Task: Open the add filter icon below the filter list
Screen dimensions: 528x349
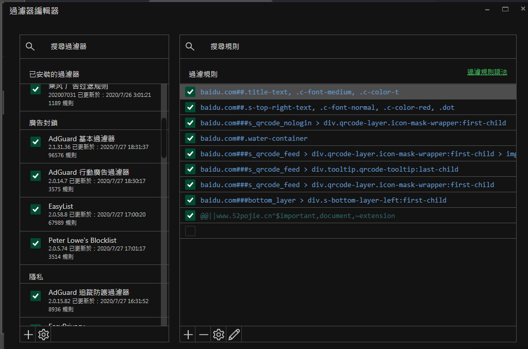Action: [28, 335]
